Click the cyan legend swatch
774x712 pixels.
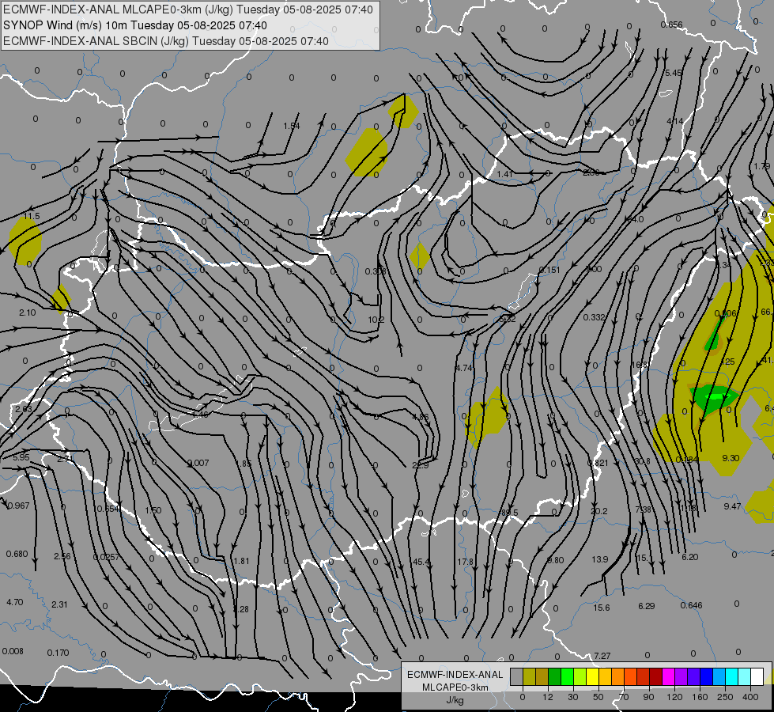point(733,676)
